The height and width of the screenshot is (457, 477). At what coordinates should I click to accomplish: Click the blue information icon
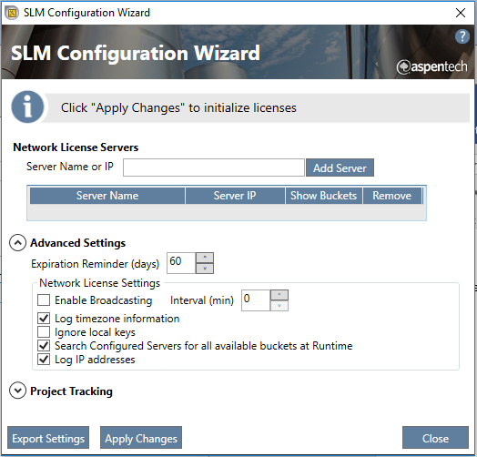point(27,107)
